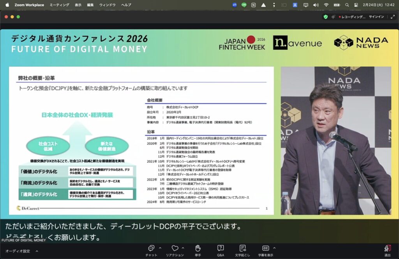
Task: Open the ミーティング menu
Action: point(59,5)
